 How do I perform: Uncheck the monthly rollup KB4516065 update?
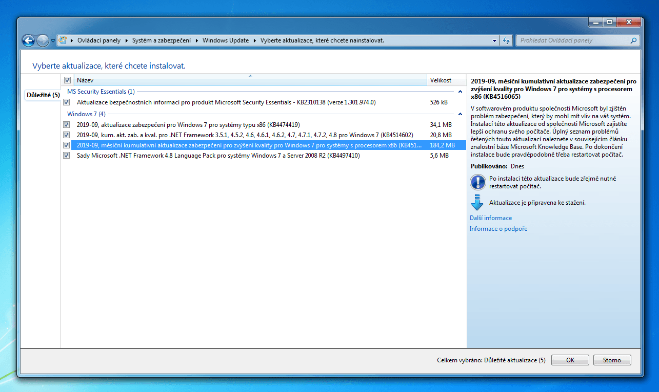pyautogui.click(x=67, y=145)
